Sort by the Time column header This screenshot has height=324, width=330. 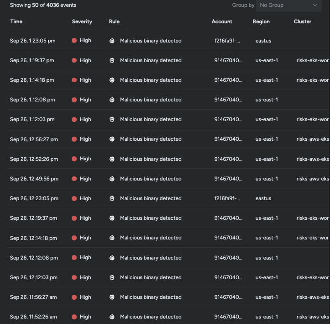(16, 21)
